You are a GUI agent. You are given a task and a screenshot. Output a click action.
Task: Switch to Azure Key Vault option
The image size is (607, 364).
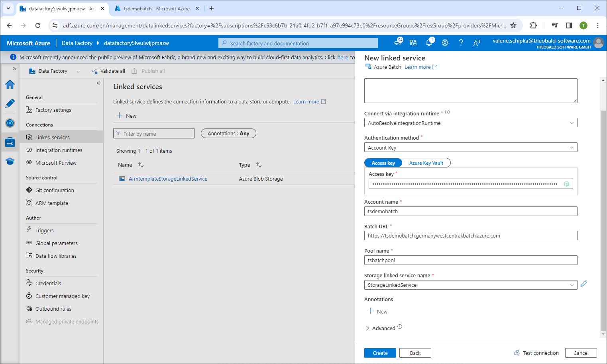(426, 163)
